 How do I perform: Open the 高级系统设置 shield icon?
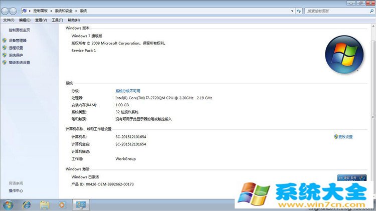[x=5, y=62]
